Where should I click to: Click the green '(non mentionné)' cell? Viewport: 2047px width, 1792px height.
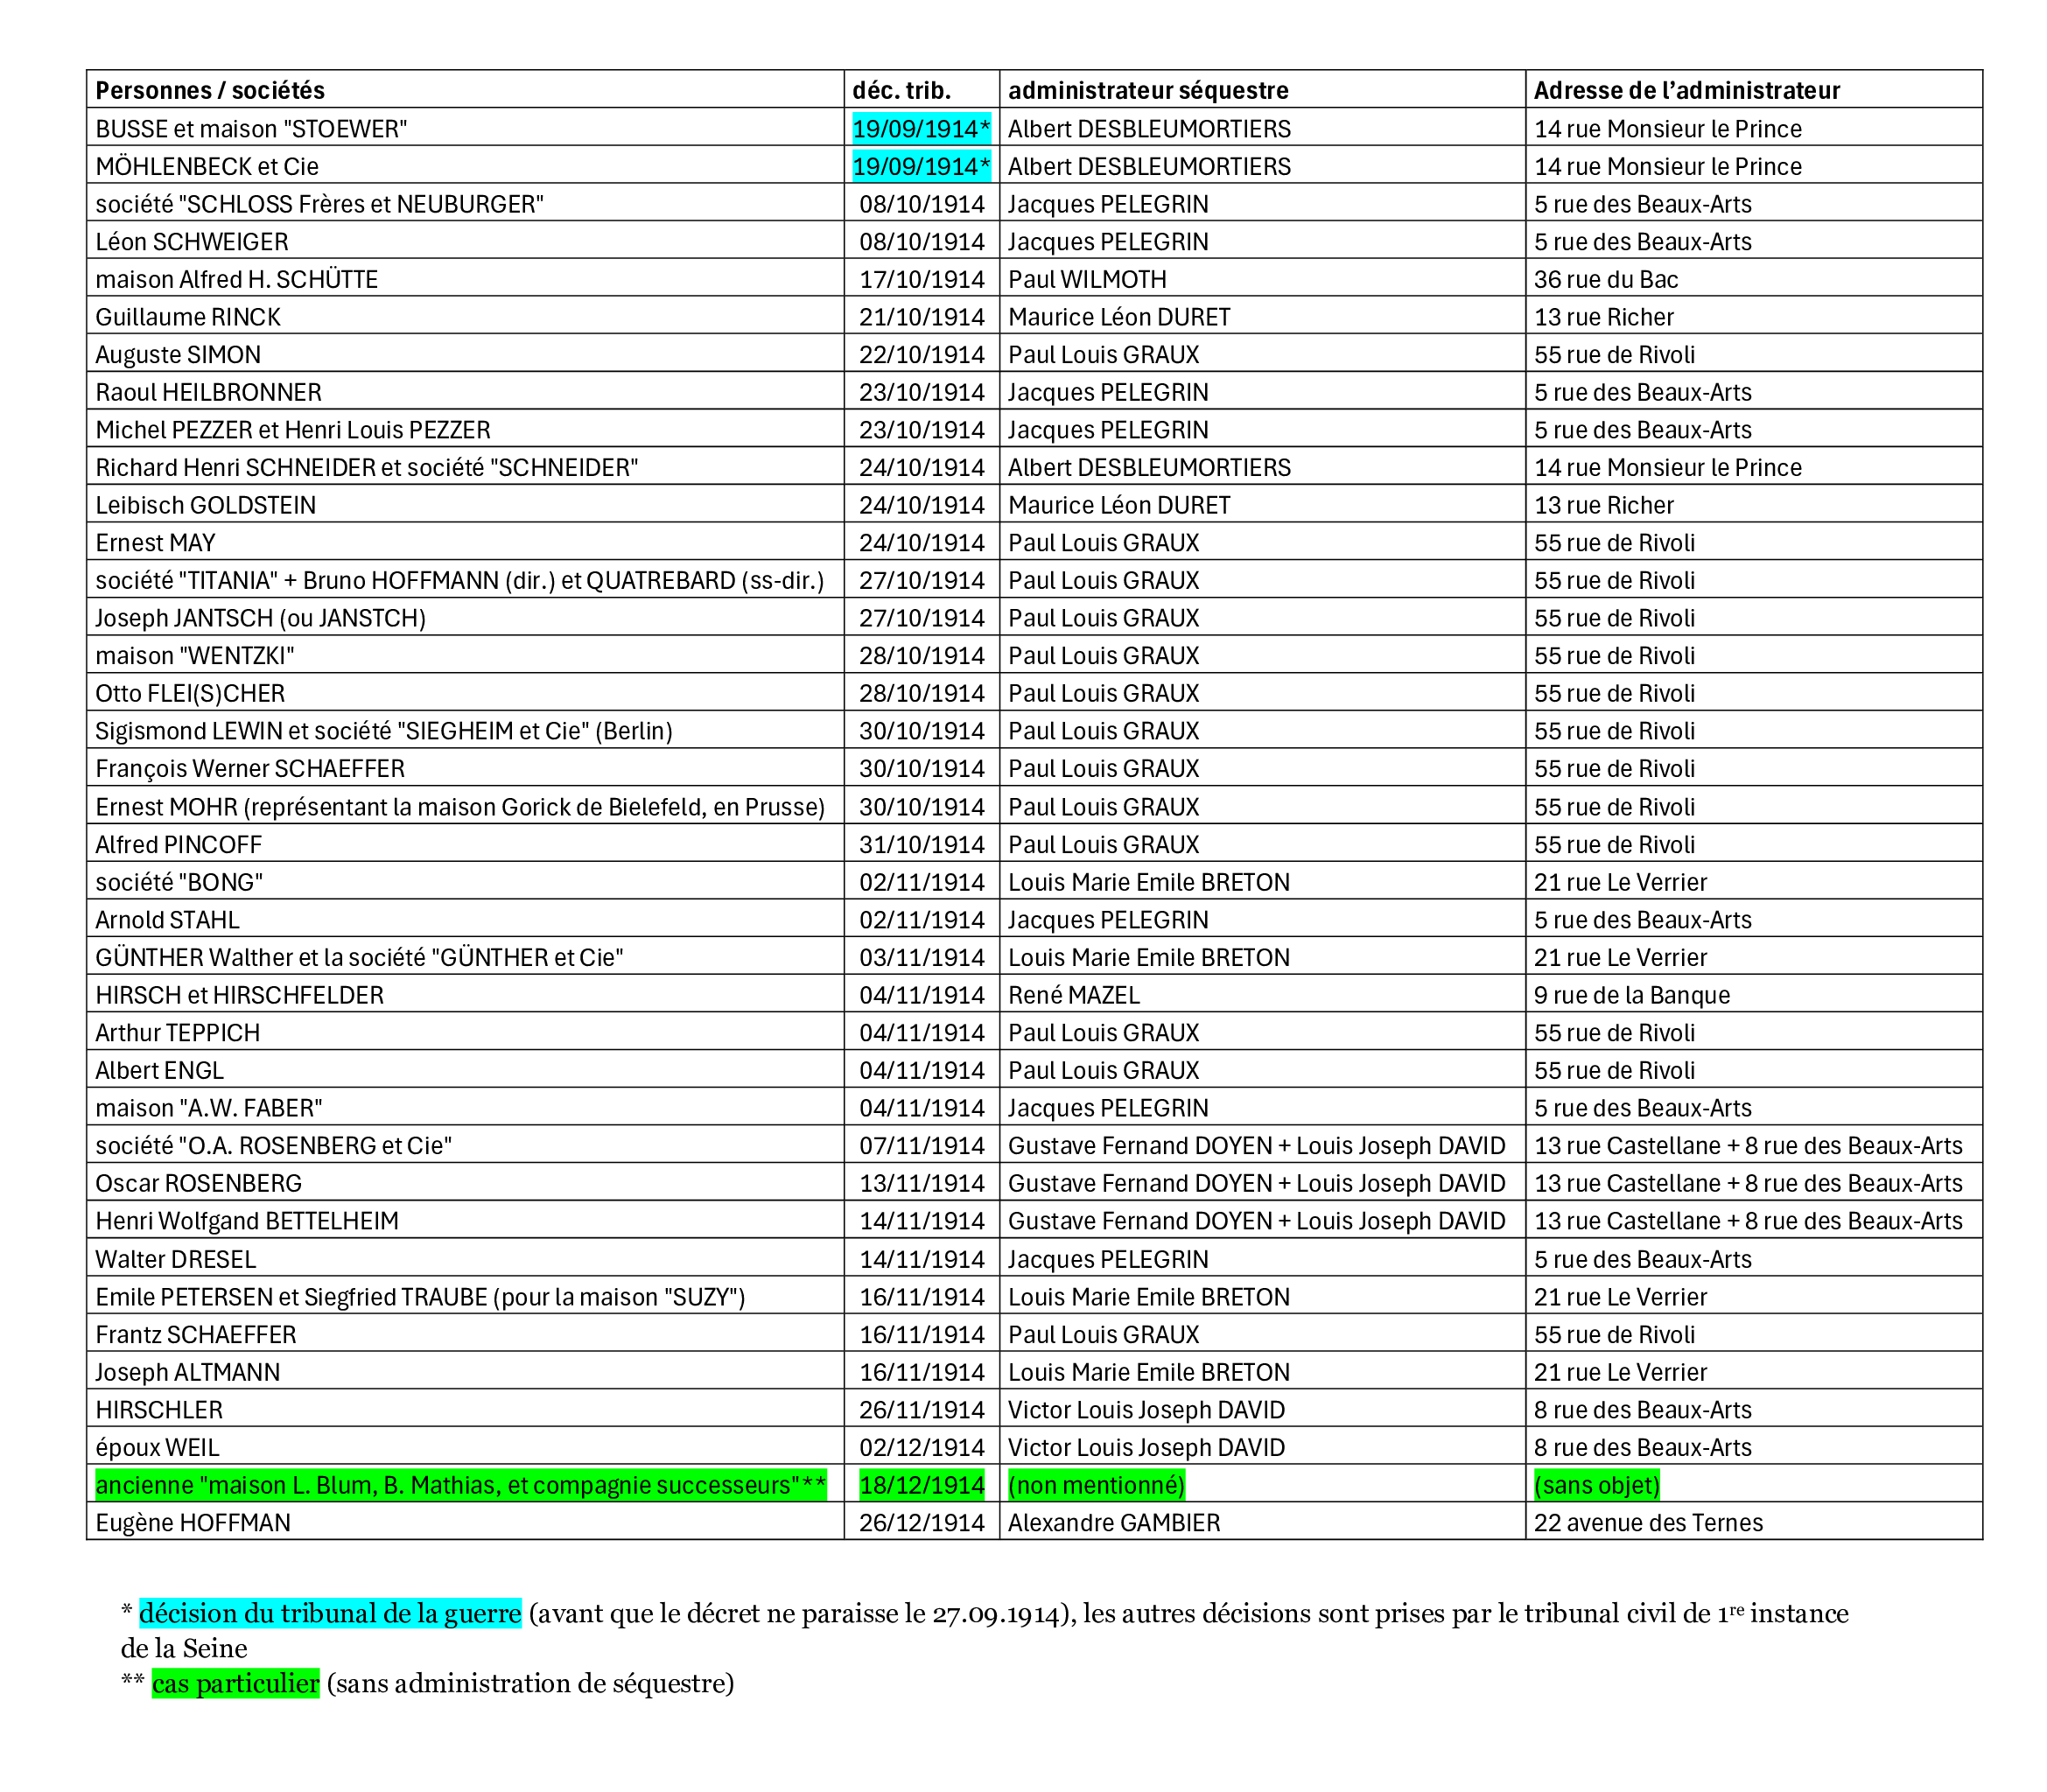1096,1485
